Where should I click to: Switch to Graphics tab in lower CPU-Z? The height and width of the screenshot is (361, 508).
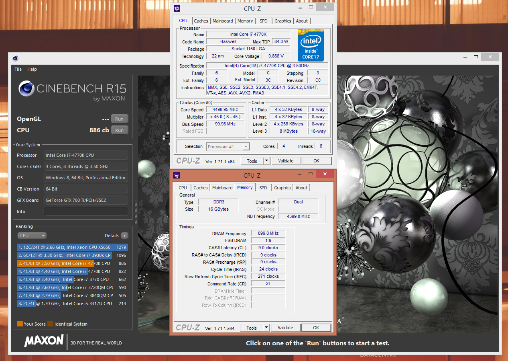tap(282, 188)
